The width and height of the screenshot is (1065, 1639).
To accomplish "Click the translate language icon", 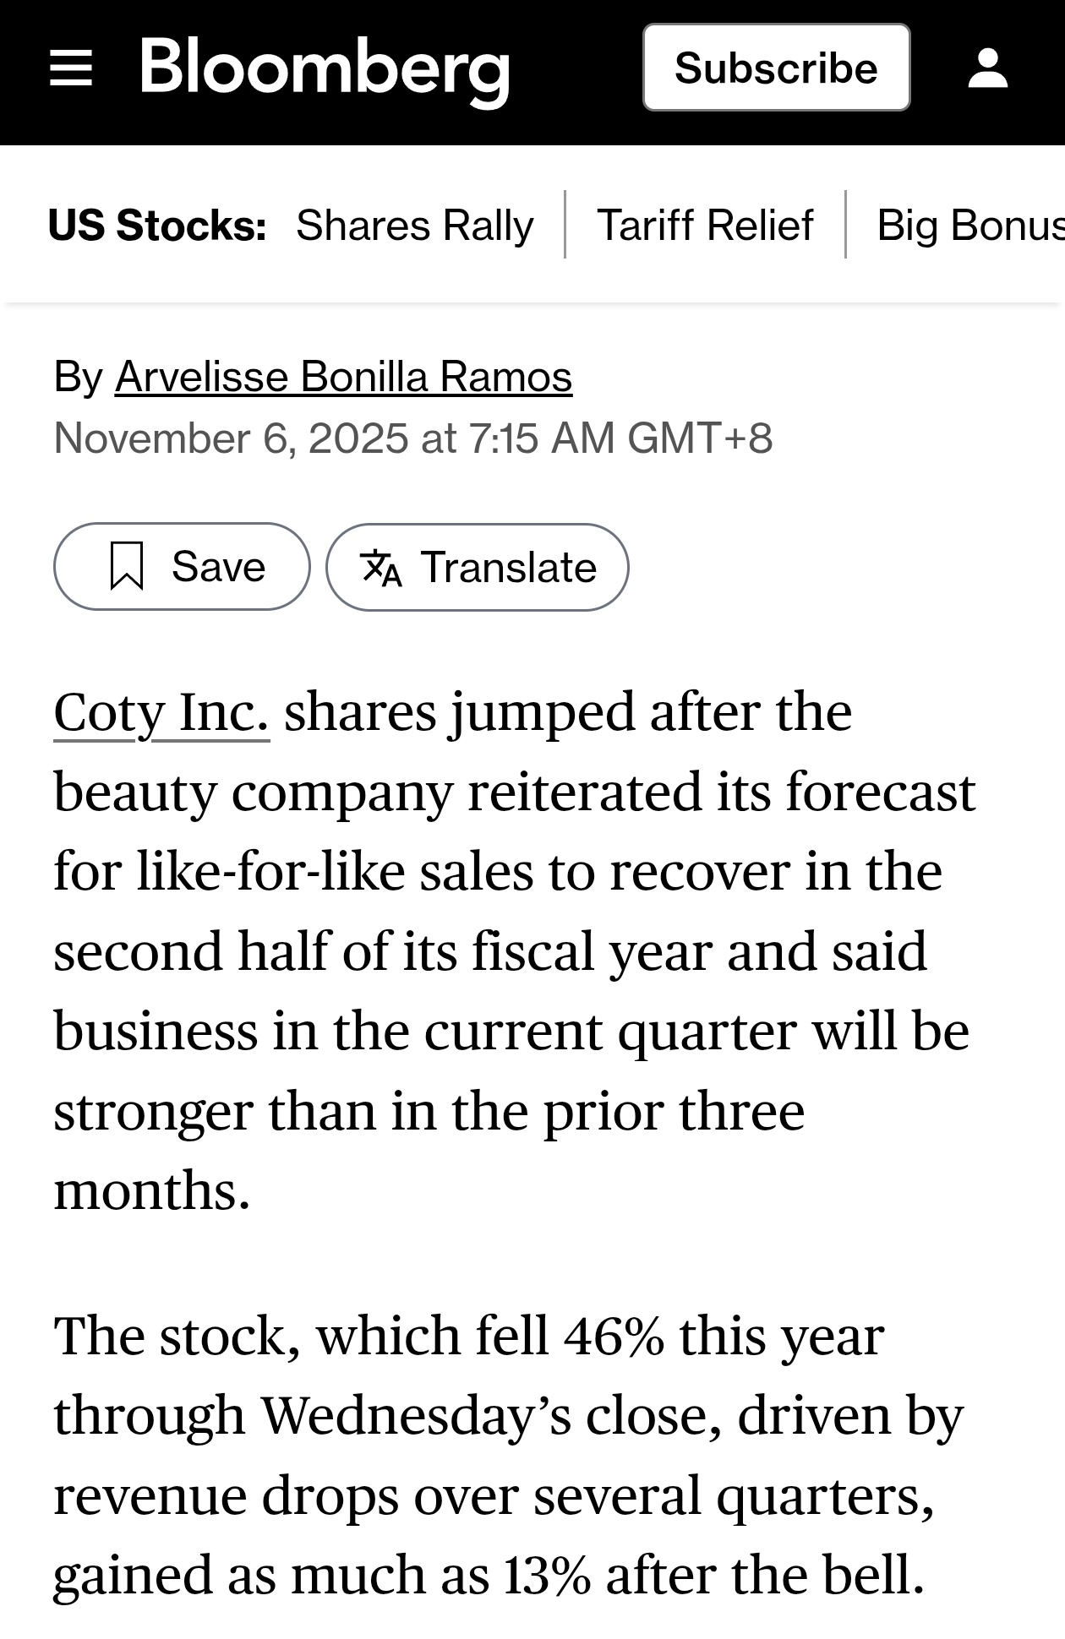I will coord(380,567).
